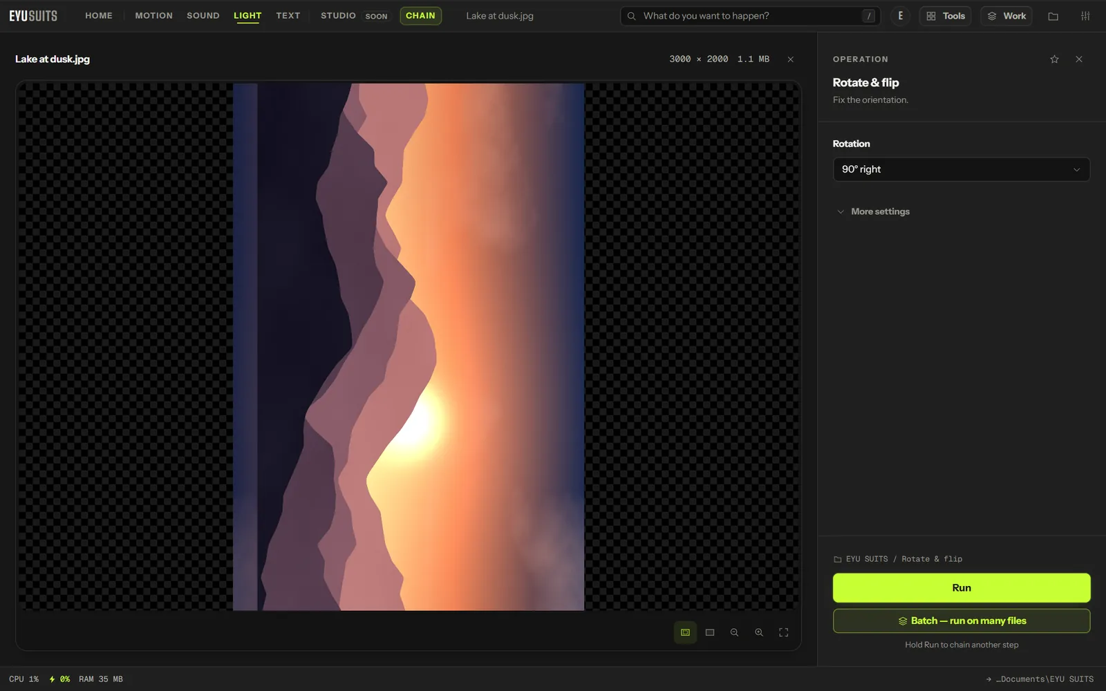Open the E profile avatar

click(900, 16)
